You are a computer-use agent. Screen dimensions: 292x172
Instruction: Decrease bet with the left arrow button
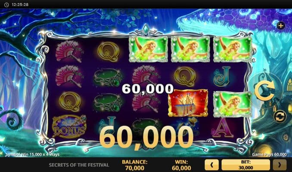pos(212,165)
